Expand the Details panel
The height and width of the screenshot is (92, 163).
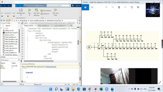pyautogui.click(x=19, y=57)
